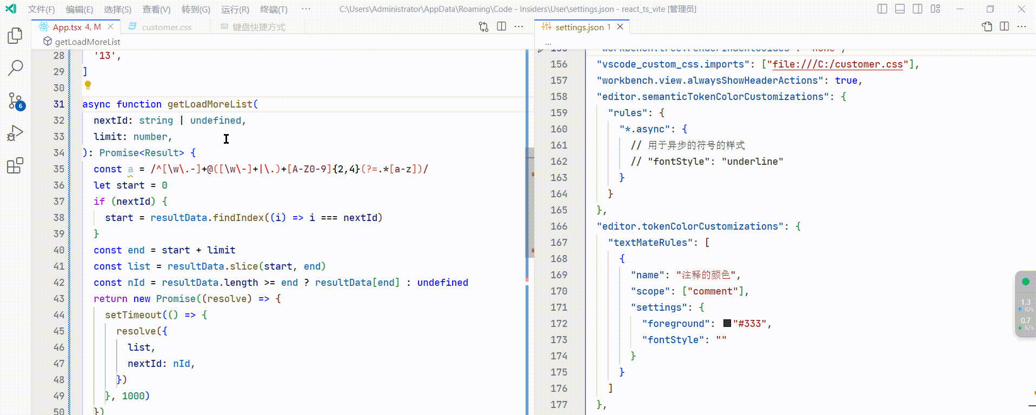Click 'resultData.findIndex' on line 38
The image size is (1036, 415).
tap(207, 218)
